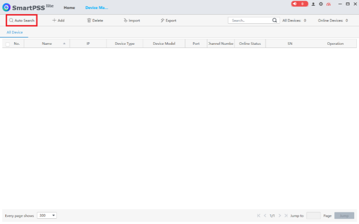Screen dimensions: 359x224
Task: Toggle the Name column sort arrow
Action: pyautogui.click(x=64, y=43)
